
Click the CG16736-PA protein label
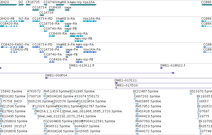pos(49,50)
